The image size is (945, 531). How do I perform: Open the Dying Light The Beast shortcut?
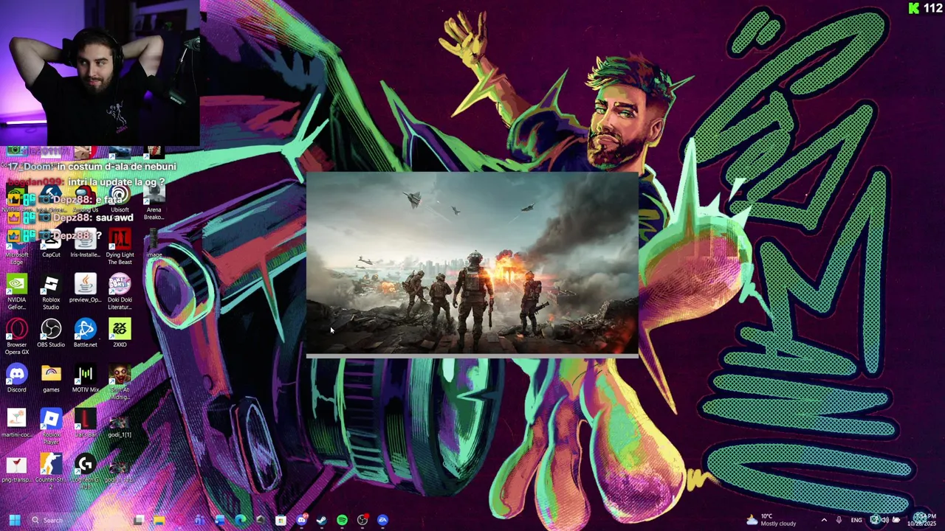[x=120, y=247]
